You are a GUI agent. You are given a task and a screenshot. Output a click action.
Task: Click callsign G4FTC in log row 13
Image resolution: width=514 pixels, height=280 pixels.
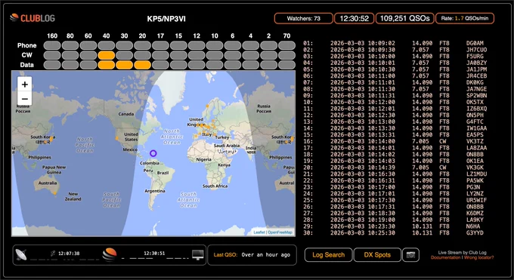(x=475, y=122)
